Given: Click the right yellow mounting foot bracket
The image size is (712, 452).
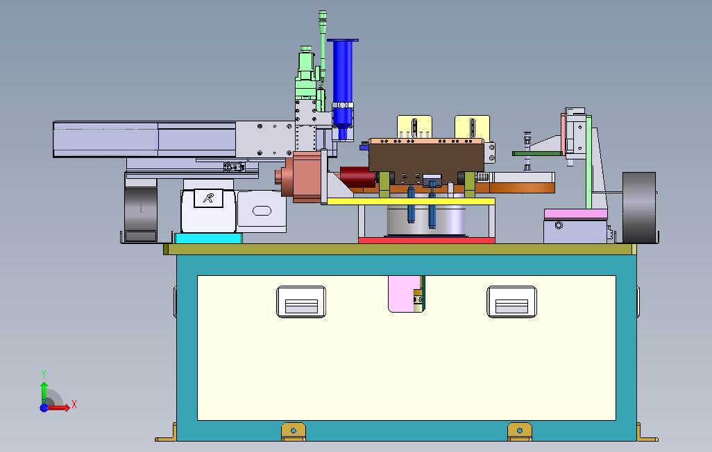Looking at the screenshot, I should tap(520, 431).
